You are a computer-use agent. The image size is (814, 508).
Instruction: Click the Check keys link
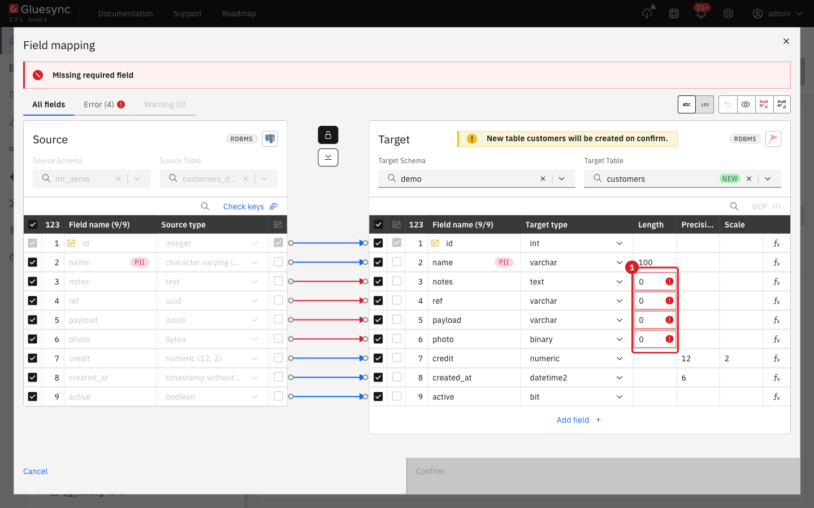(250, 207)
